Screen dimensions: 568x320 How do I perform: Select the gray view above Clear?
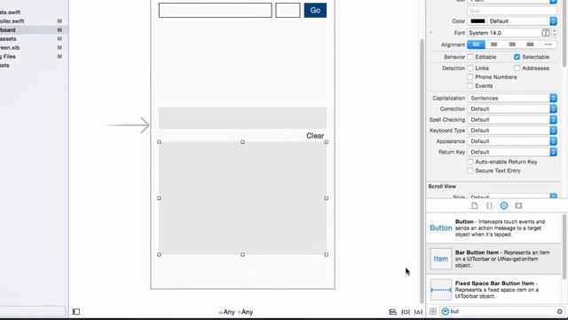242,118
